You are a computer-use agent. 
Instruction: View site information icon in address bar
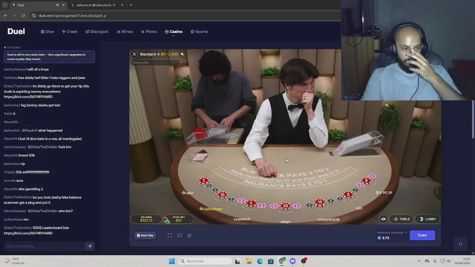[x=34, y=16]
